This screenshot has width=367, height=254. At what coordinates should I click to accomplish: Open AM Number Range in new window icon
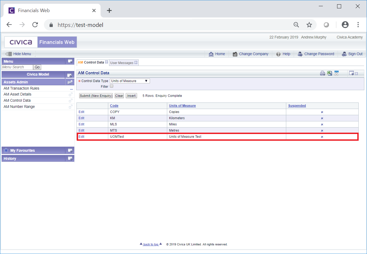(71, 107)
